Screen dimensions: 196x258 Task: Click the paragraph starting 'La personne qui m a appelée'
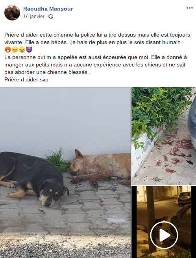pos(96,64)
